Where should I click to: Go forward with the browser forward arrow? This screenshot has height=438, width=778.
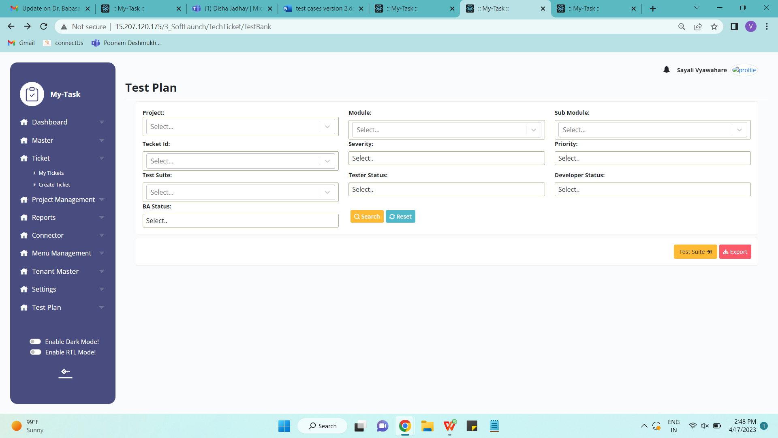coord(27,27)
